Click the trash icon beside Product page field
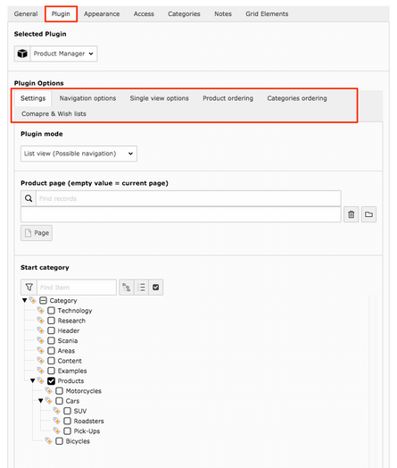 click(x=352, y=214)
